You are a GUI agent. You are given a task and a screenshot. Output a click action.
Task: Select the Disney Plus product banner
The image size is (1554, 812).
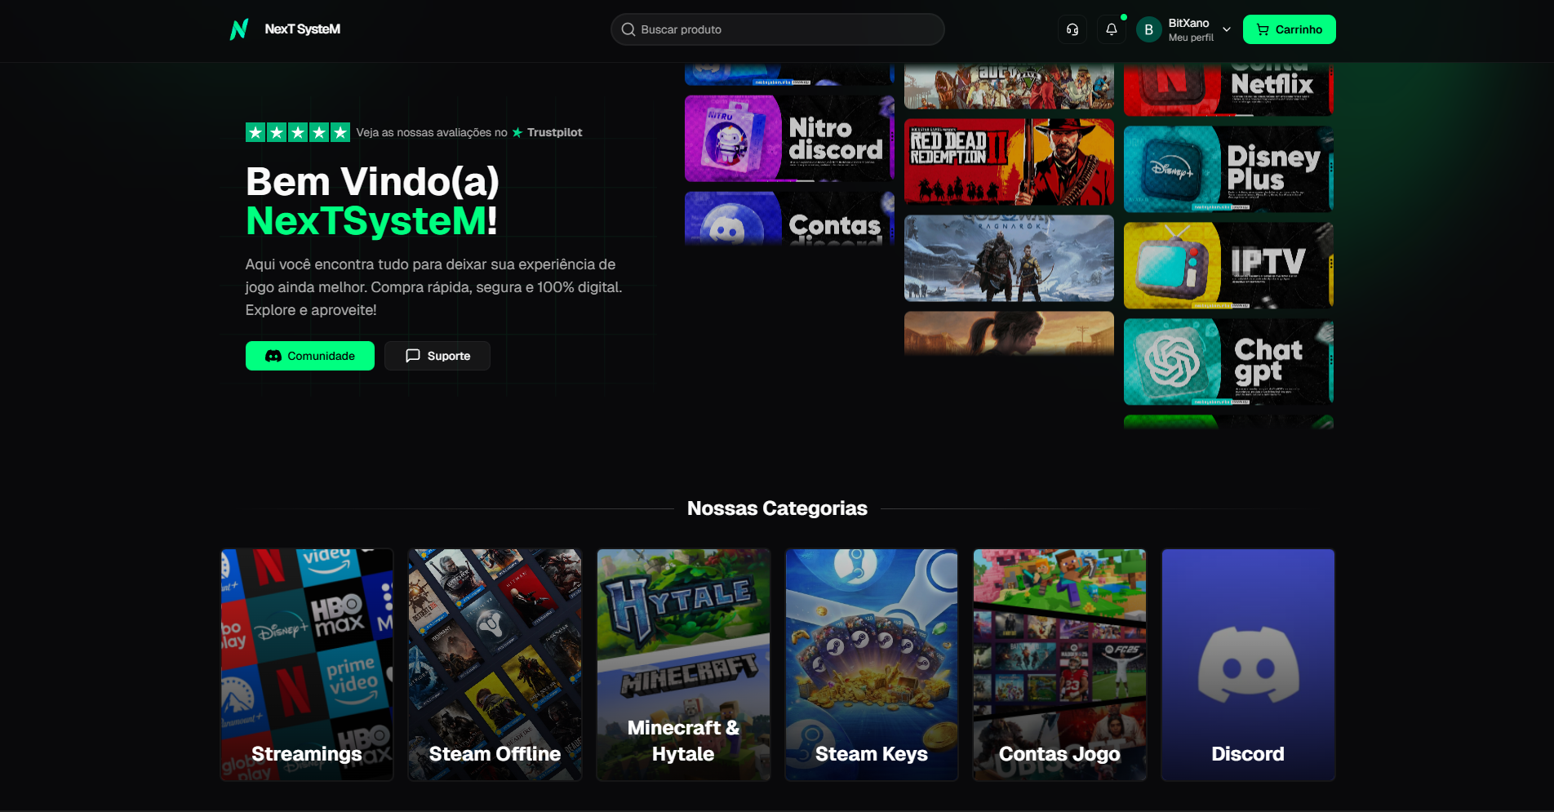click(x=1228, y=169)
